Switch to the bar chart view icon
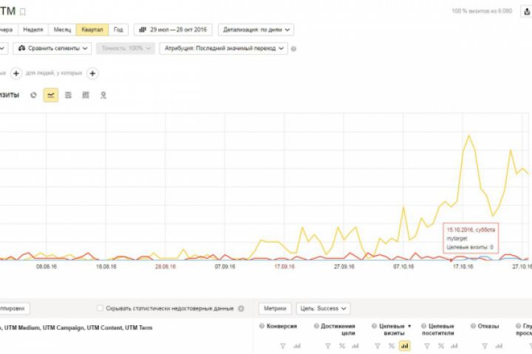 (86, 95)
